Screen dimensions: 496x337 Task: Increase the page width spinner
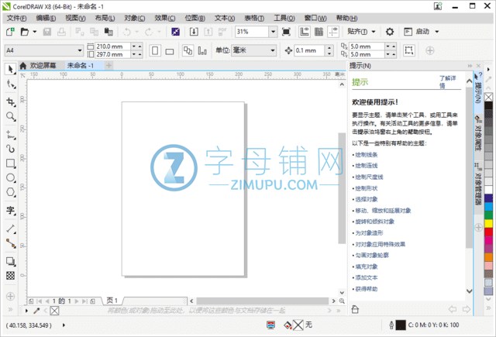click(x=140, y=46)
